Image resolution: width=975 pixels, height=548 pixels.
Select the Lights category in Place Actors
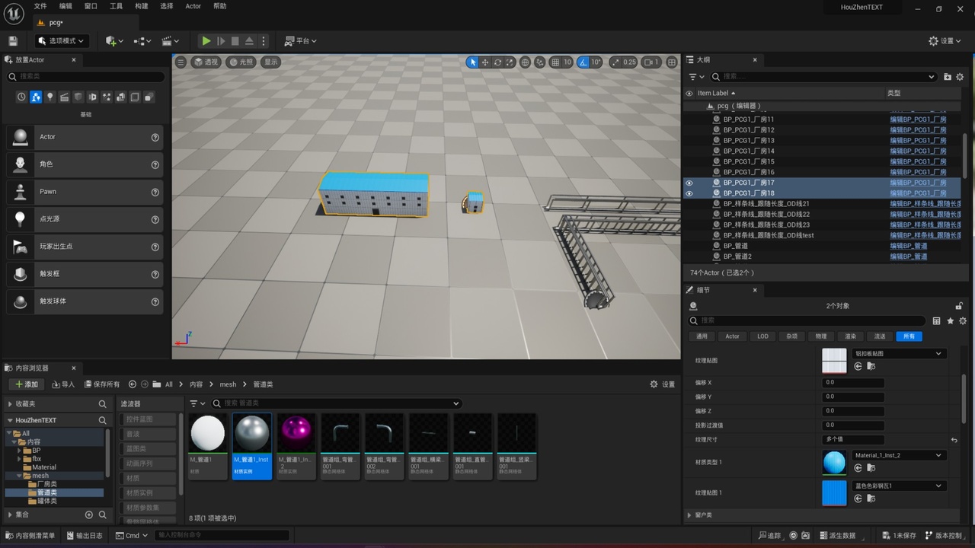coord(50,97)
